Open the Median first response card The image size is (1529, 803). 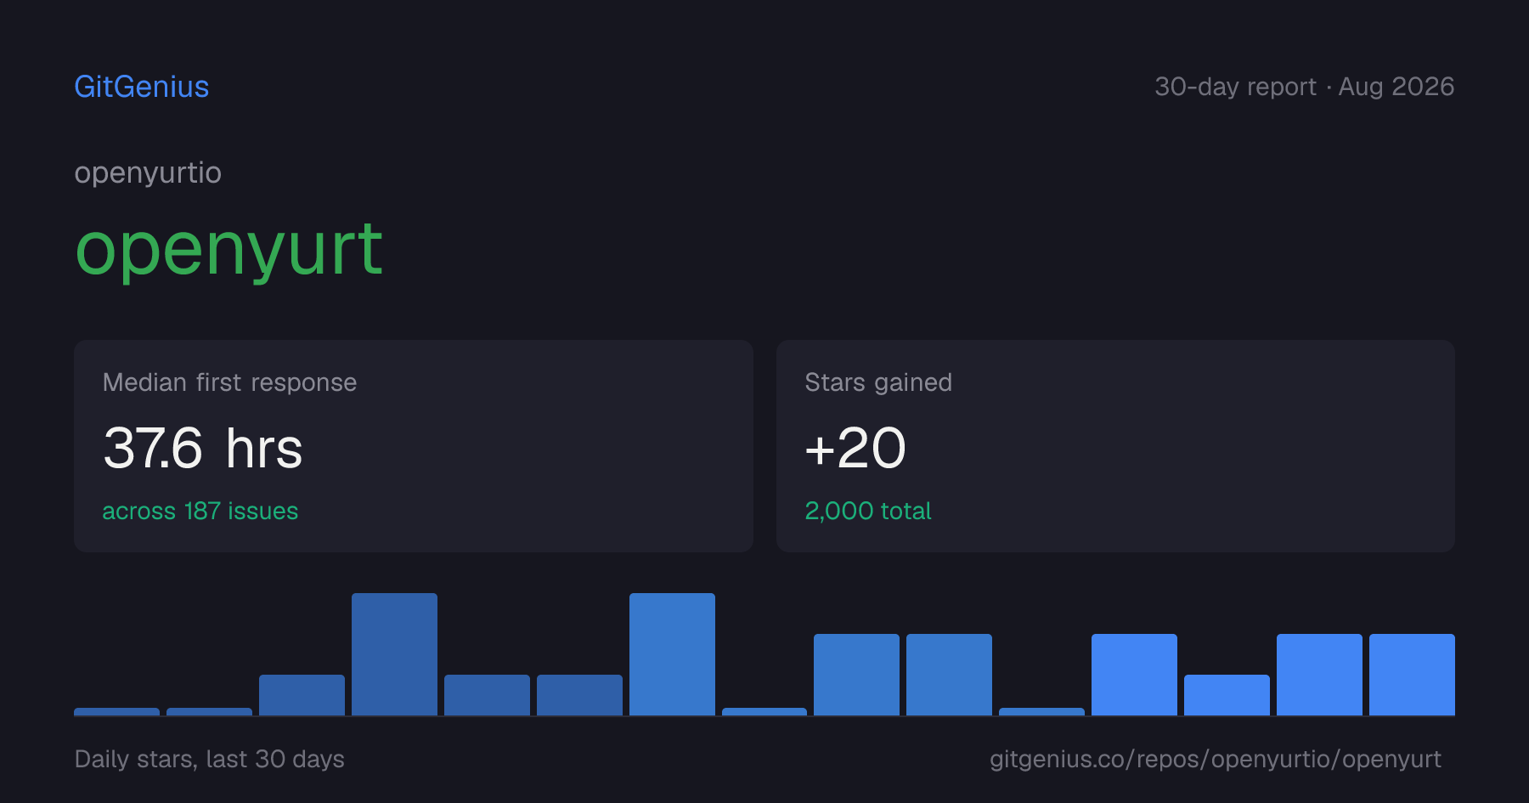[414, 446]
